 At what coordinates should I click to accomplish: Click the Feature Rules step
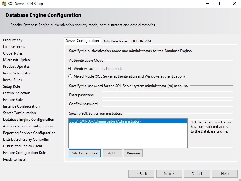coord(14,99)
